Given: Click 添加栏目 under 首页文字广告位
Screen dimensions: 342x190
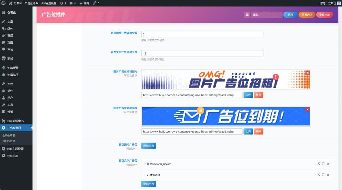Looking at the screenshot, I should pos(149,184).
